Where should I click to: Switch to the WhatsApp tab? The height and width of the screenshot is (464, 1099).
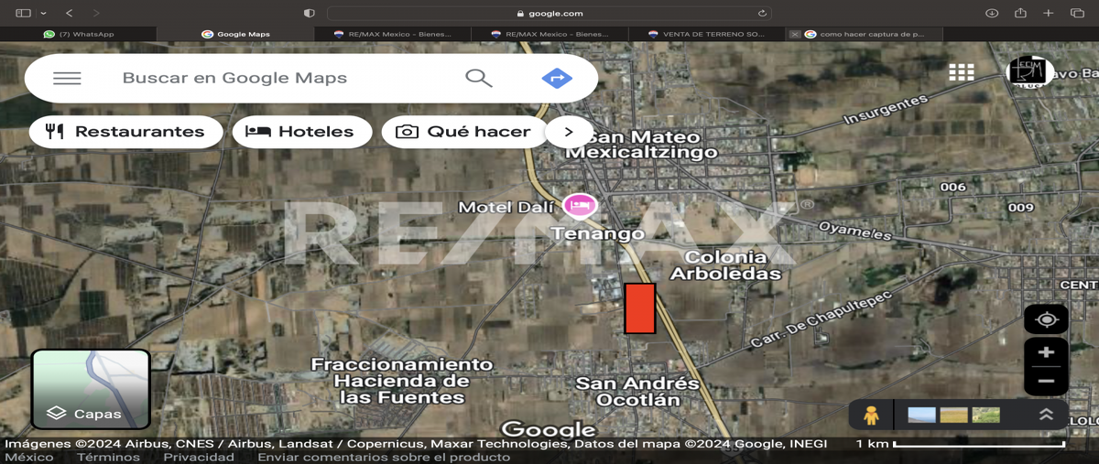pyautogui.click(x=79, y=34)
